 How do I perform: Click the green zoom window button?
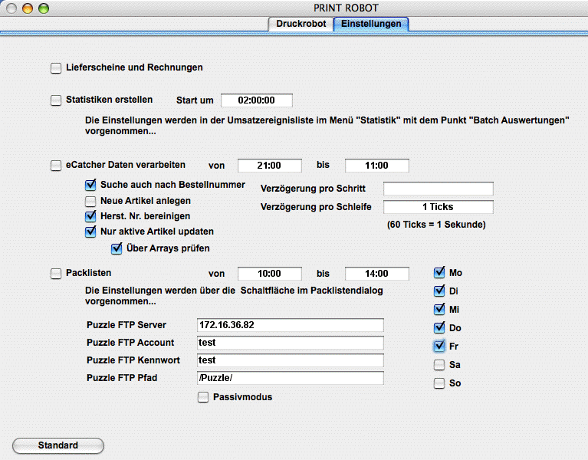pyautogui.click(x=44, y=8)
